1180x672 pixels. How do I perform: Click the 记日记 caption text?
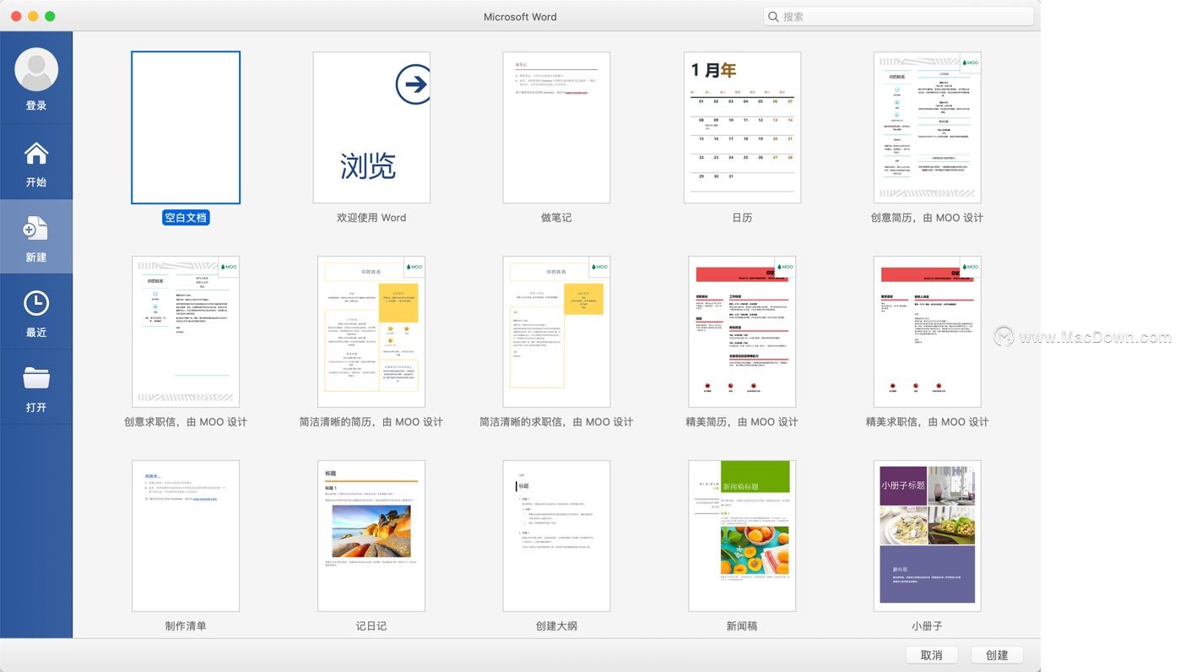tap(371, 626)
